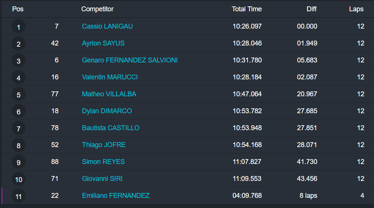Select the position 5 circle badge
The height and width of the screenshot is (208, 374).
[x=18, y=94]
